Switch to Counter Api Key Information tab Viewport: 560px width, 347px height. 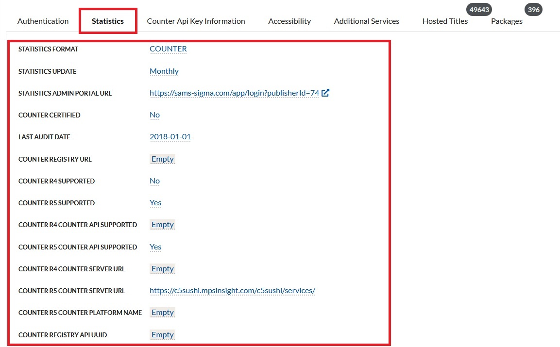(196, 21)
